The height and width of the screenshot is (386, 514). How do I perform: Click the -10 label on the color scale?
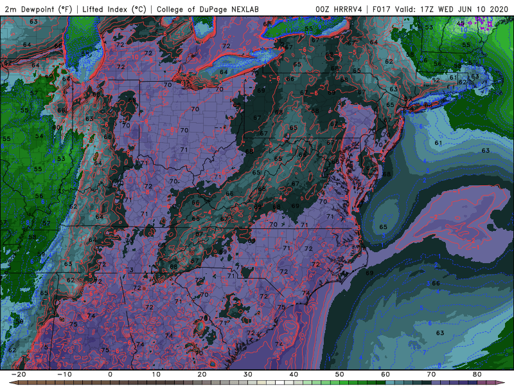click(64, 374)
